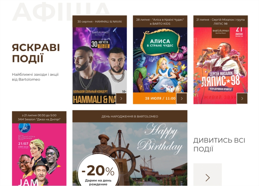Open the '21 липня - Сергій Міхалок' event header

[x=220, y=22]
